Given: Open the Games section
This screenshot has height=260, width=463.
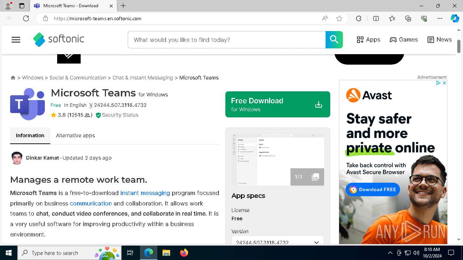Looking at the screenshot, I should pyautogui.click(x=404, y=40).
